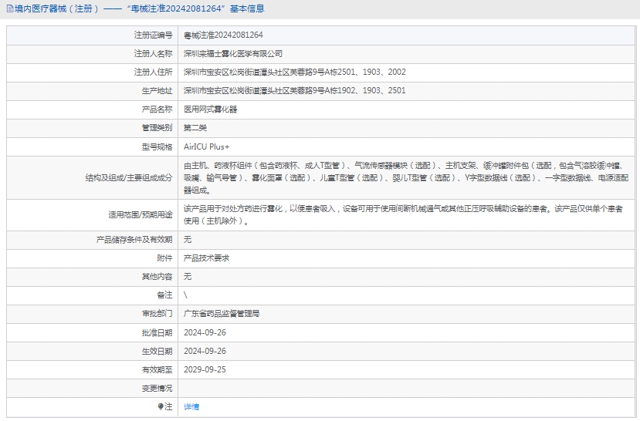Click the 变更情况 row label
This screenshot has width=640, height=421.
pyautogui.click(x=157, y=388)
